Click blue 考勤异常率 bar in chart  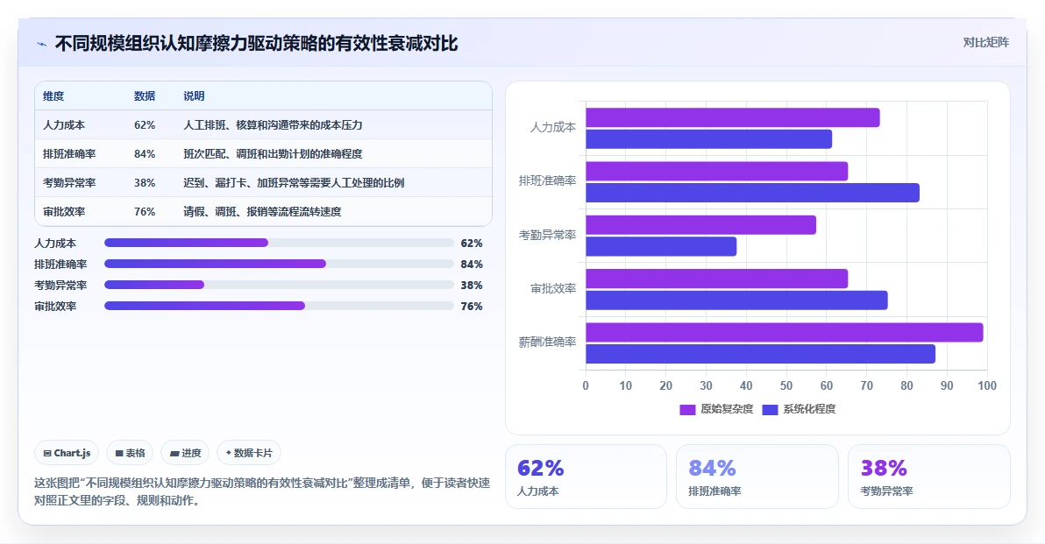661,246
